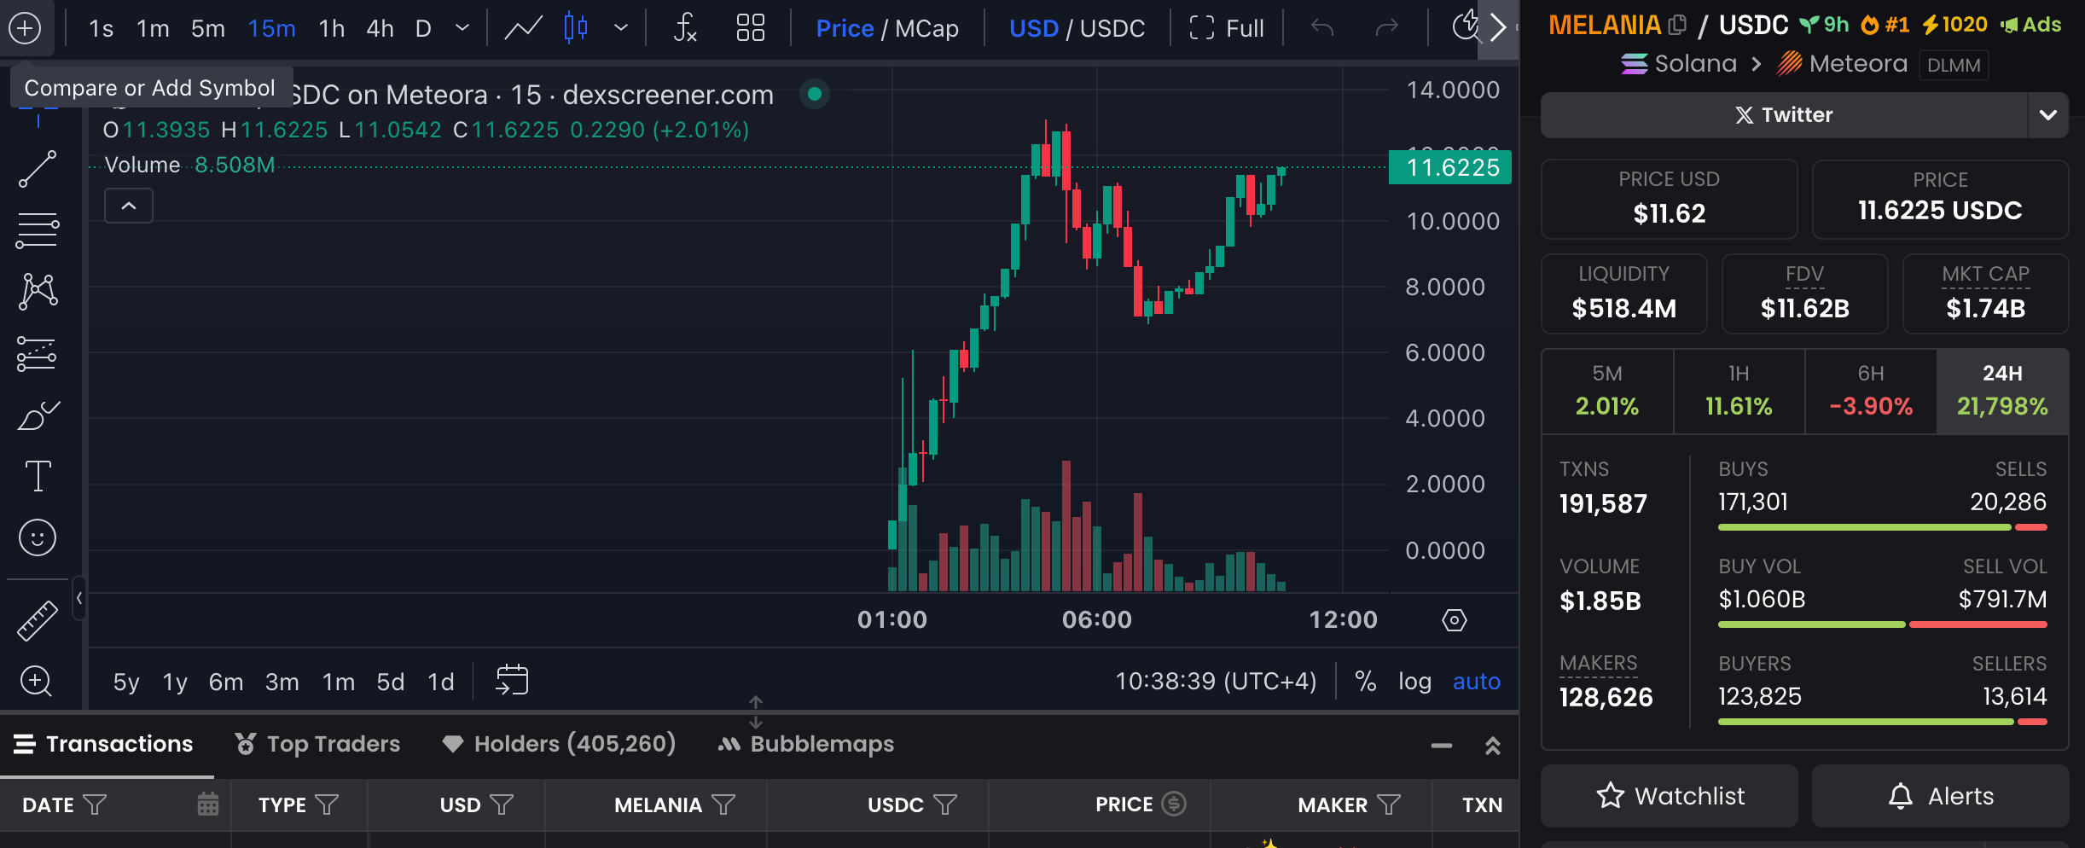Viewport: 2085px width, 848px height.
Task: Select the 5M stats tab
Action: click(x=1607, y=392)
